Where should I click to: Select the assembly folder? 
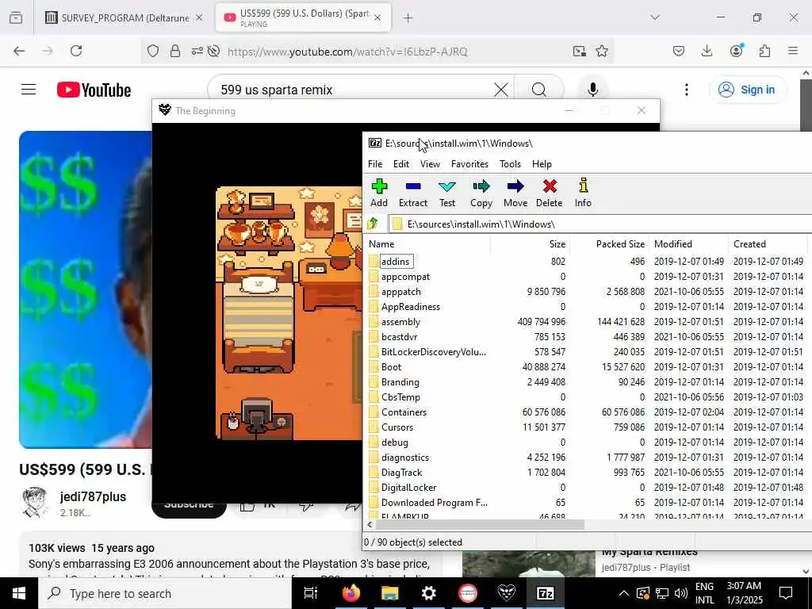400,322
